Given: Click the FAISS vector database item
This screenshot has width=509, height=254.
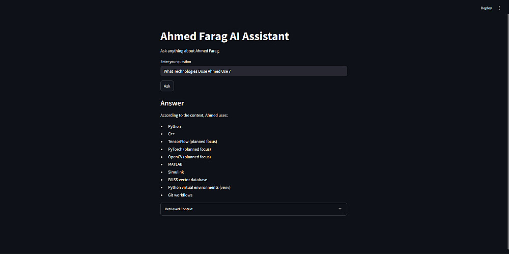Looking at the screenshot, I should tap(187, 180).
